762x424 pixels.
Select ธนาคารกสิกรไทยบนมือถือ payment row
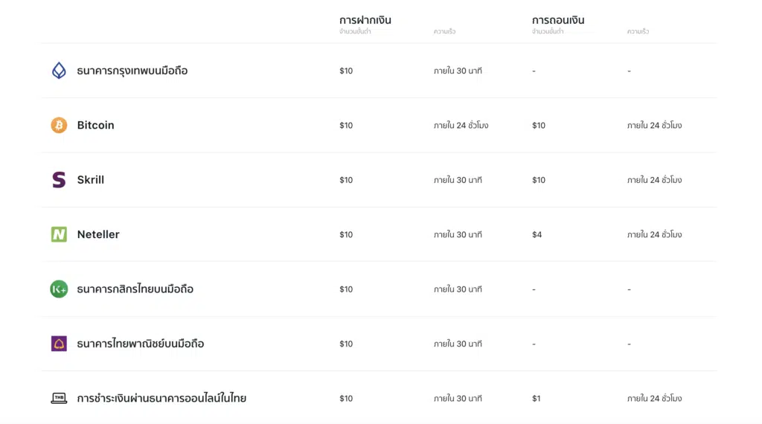coord(379,289)
